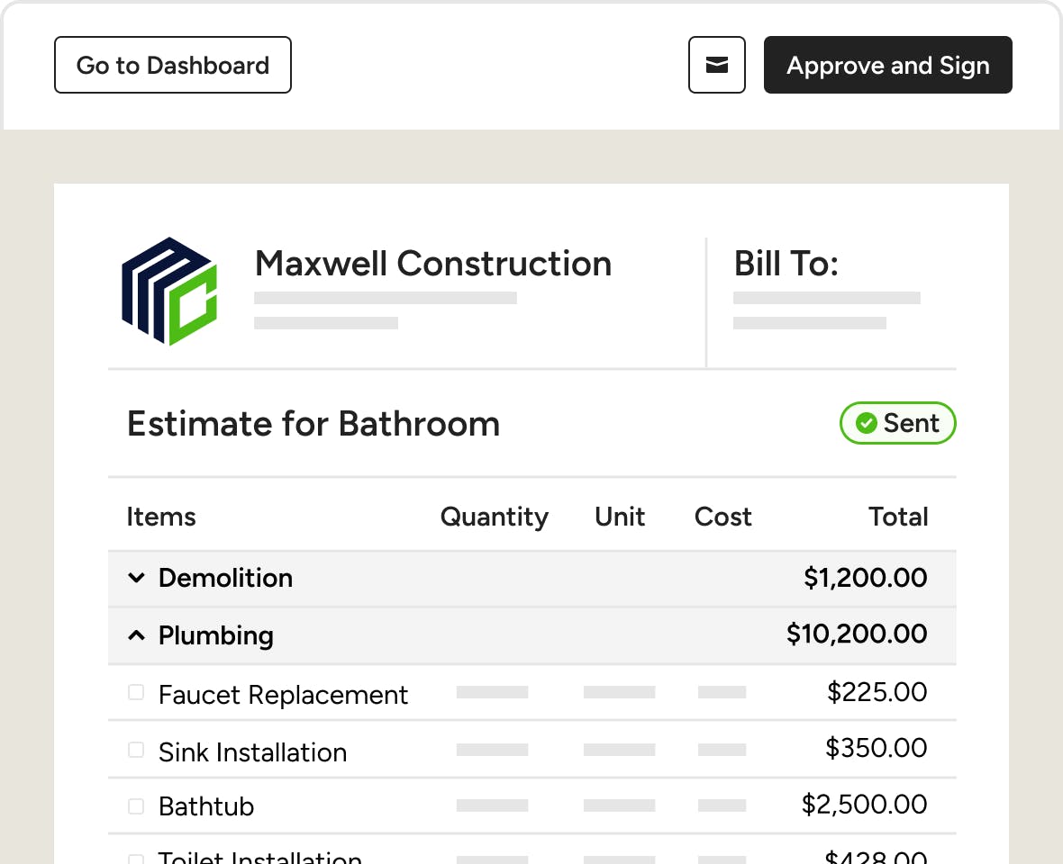1063x864 pixels.
Task: Click the Maxwell Construction logo
Action: tap(169, 291)
